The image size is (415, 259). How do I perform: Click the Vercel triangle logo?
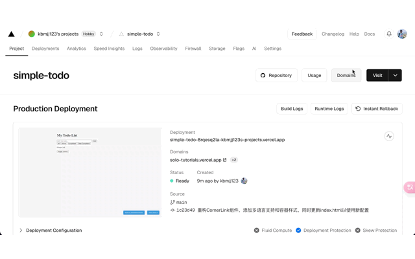click(x=11, y=34)
